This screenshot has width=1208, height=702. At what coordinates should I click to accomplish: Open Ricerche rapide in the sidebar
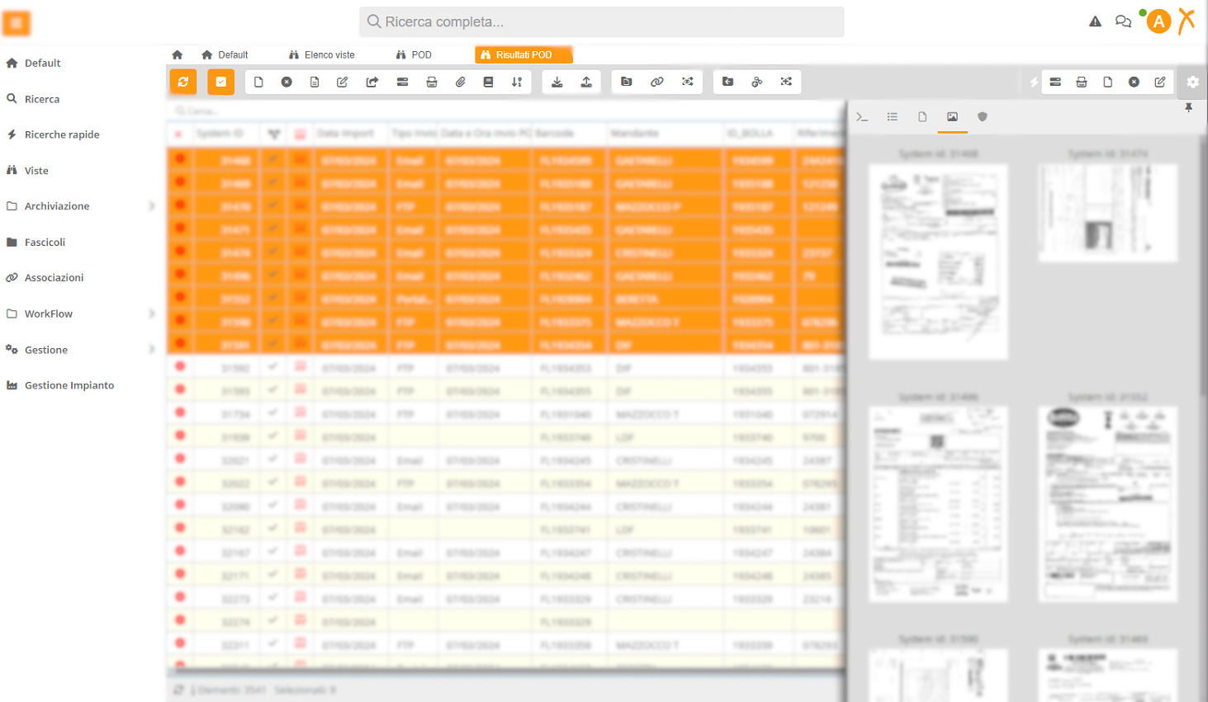click(x=53, y=134)
